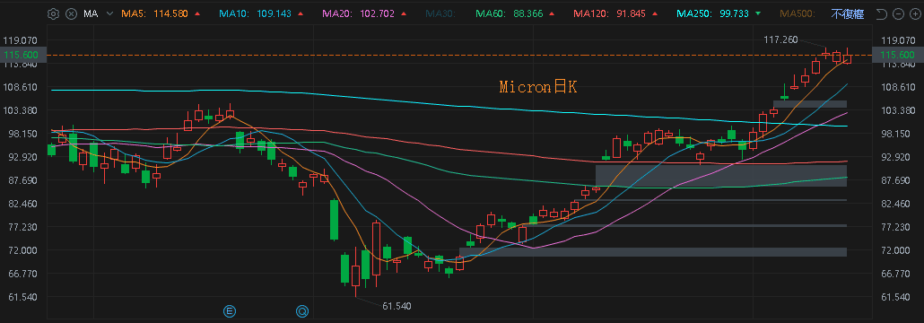Toggle the MA250 line label

click(695, 13)
